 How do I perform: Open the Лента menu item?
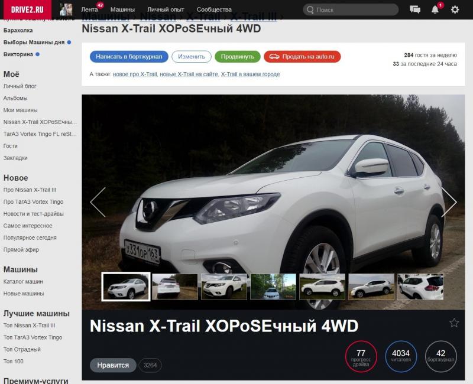click(89, 9)
